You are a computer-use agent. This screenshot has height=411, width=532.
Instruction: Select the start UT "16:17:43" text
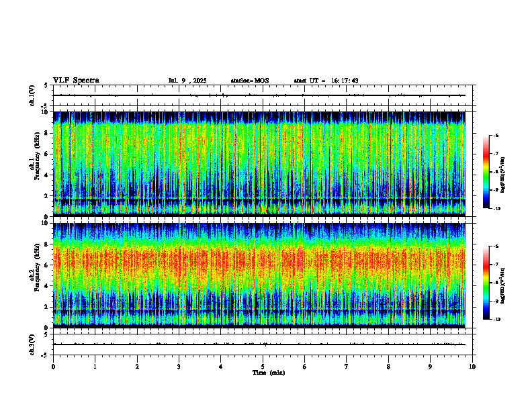(x=345, y=81)
